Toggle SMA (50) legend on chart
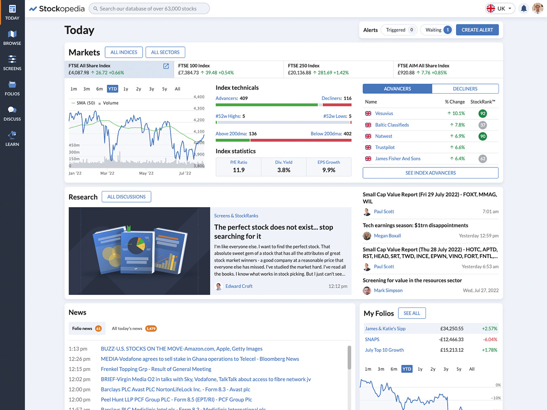The width and height of the screenshot is (547, 410). click(x=83, y=103)
